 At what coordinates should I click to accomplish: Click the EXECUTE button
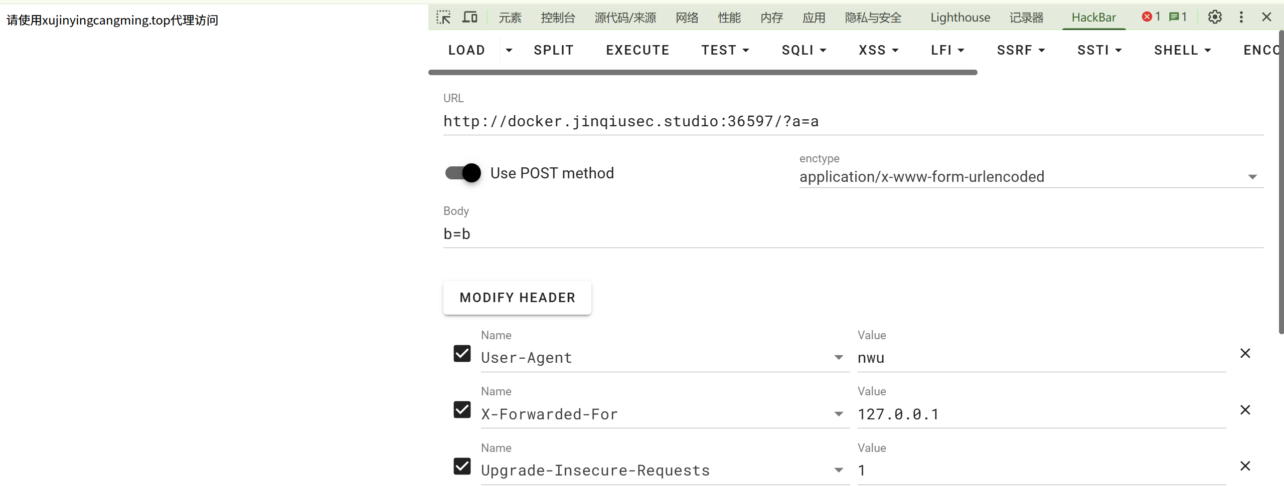(637, 51)
